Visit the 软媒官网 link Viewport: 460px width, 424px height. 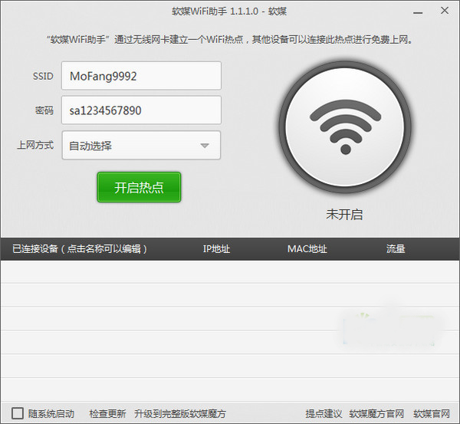[x=431, y=414]
